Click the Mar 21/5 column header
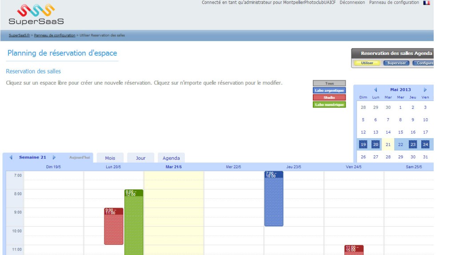 click(x=174, y=167)
